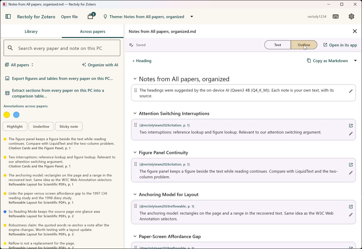
Task: Edit the Figure Panel Continuity note
Action: 351,173
